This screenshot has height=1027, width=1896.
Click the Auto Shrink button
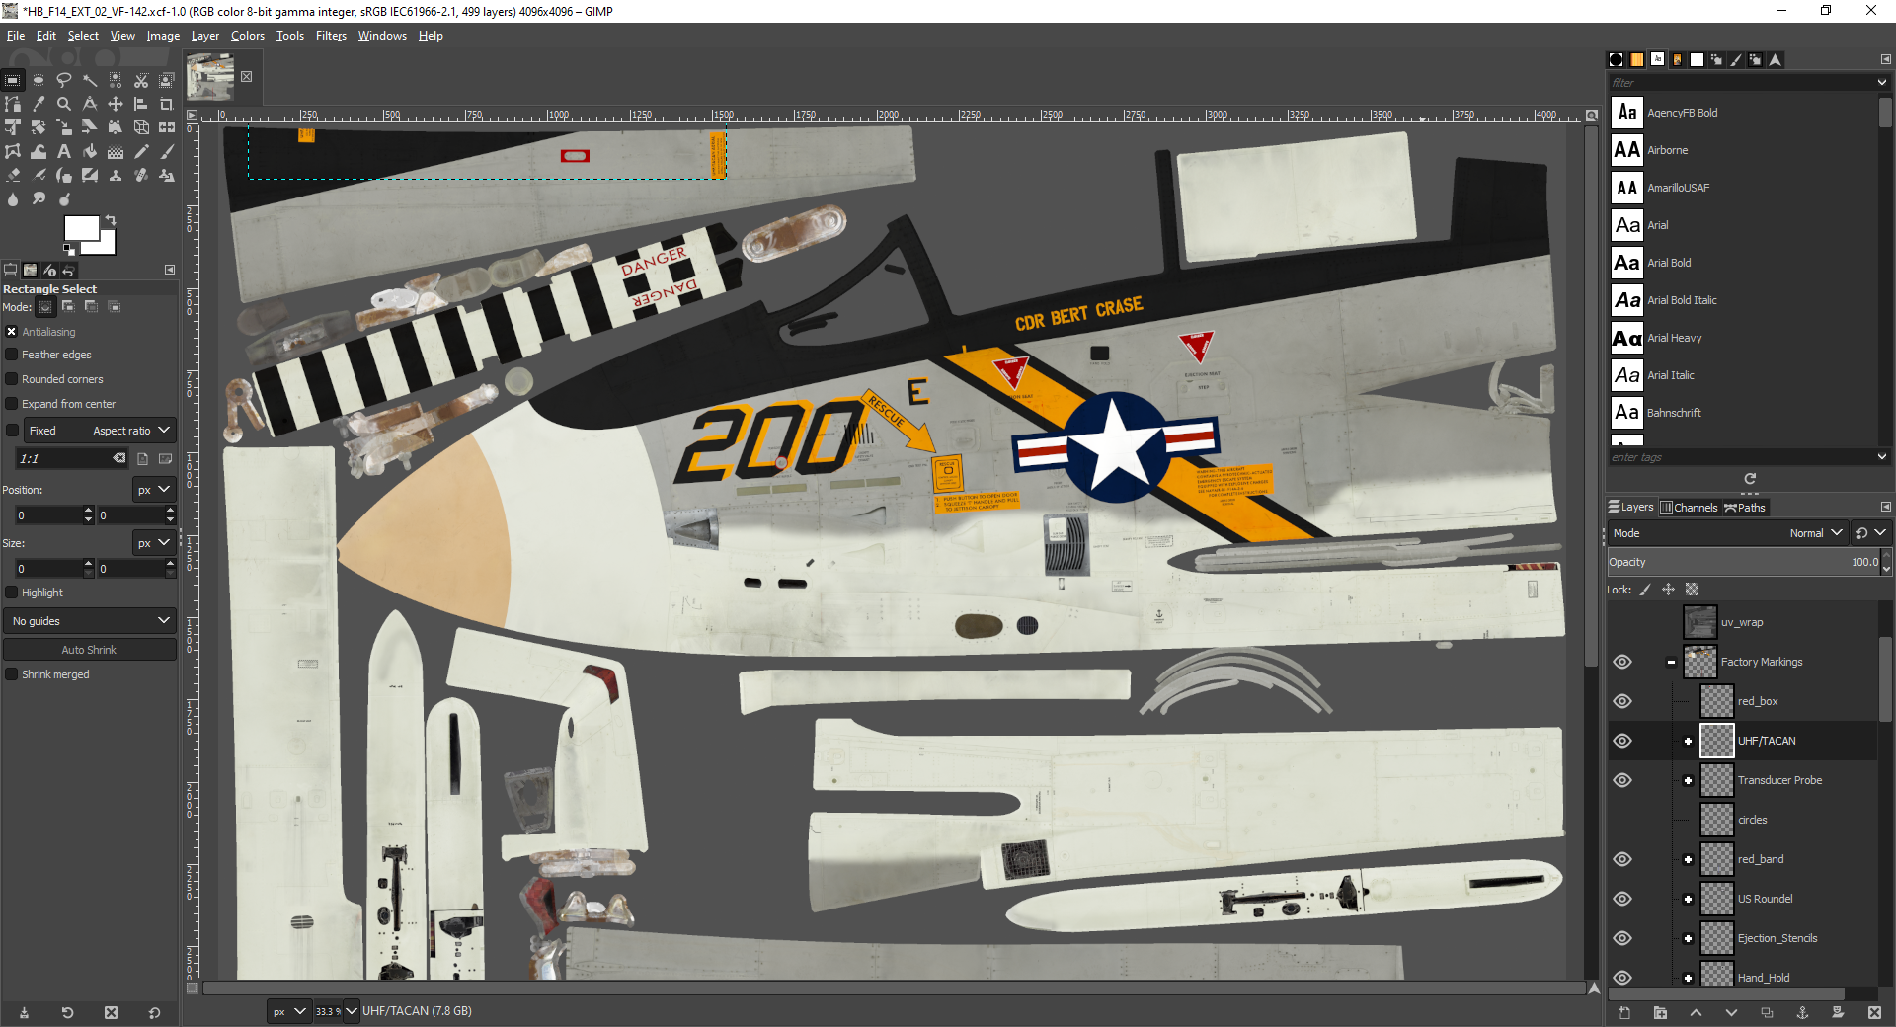(90, 650)
